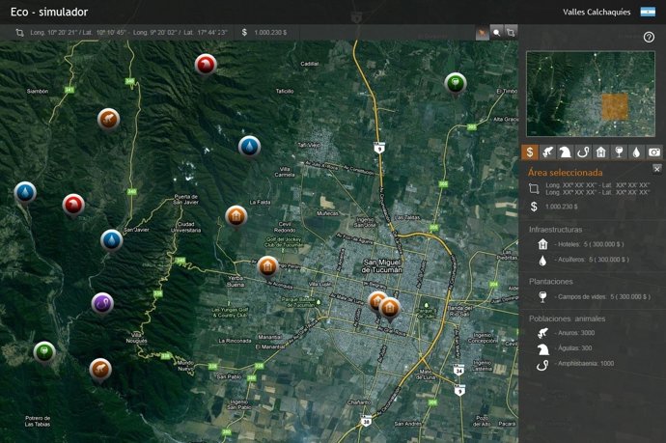Open the frog tab in icon row

548,152
